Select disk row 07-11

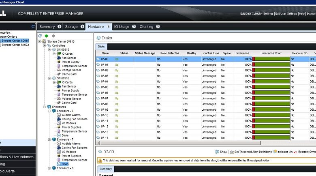tap(205, 121)
